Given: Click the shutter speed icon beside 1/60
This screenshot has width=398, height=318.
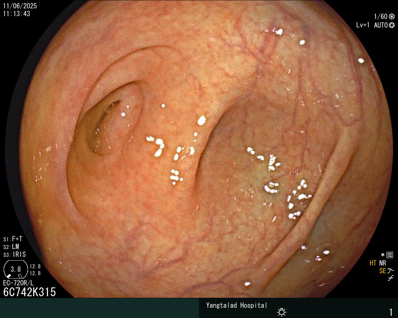Looking at the screenshot, I should pyautogui.click(x=392, y=16).
